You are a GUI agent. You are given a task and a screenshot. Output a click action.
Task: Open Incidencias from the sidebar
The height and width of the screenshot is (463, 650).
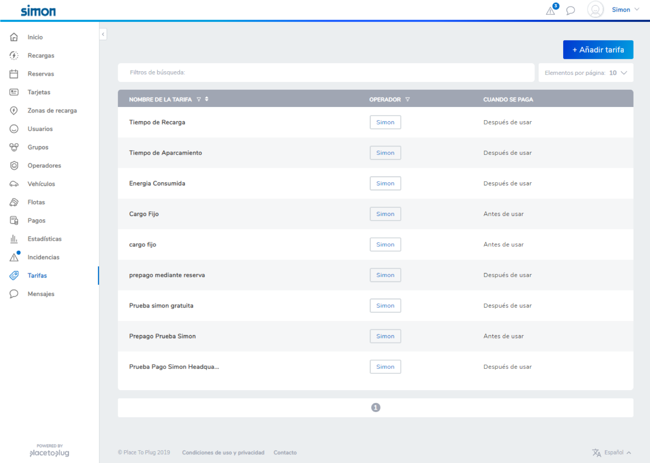[44, 257]
